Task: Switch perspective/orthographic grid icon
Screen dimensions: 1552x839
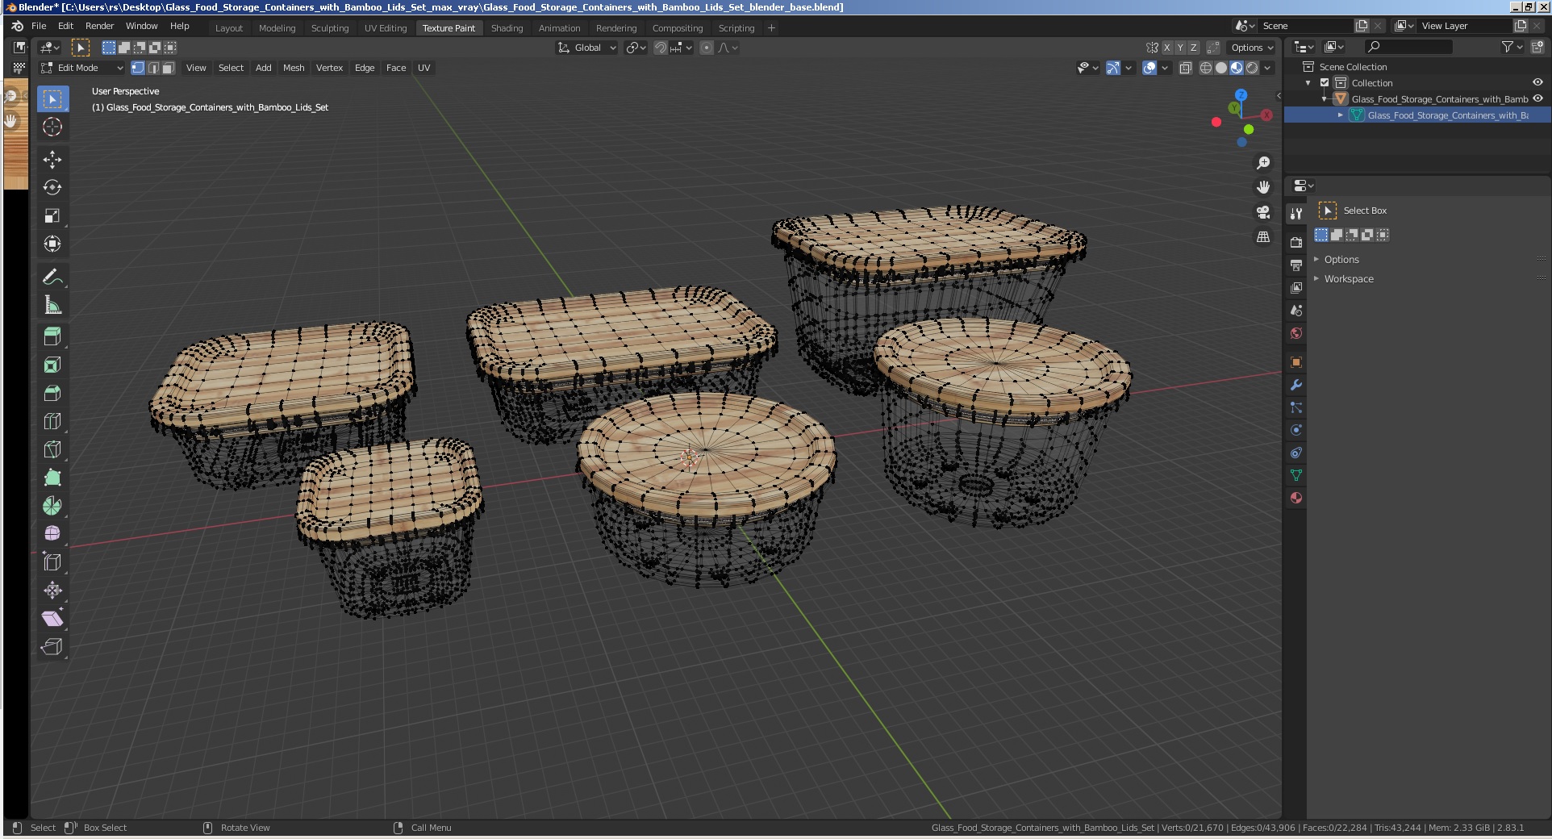Action: tap(1263, 237)
